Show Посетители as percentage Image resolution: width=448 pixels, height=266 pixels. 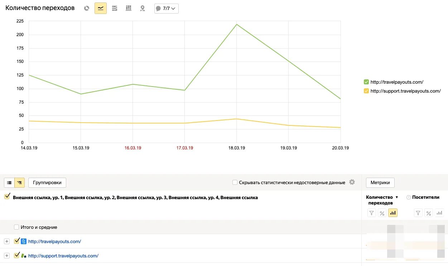pos(428,213)
